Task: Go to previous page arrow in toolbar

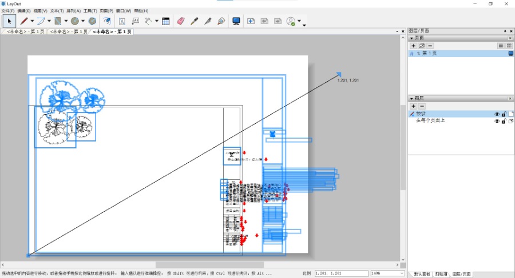Action: (x=264, y=21)
